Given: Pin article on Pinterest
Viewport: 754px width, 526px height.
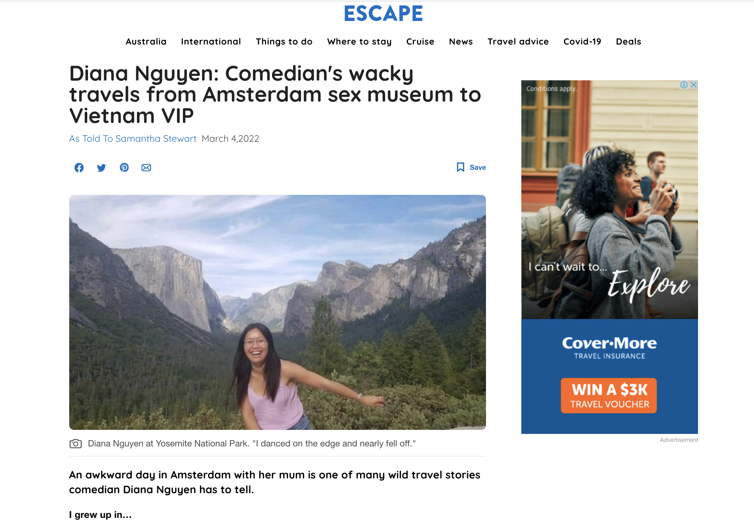Looking at the screenshot, I should tap(124, 168).
